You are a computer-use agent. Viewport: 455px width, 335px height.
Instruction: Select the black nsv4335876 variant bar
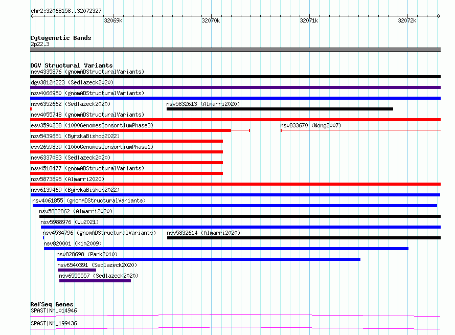pos(235,77)
